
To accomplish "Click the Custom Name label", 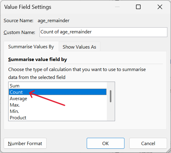I will click(x=19, y=32).
